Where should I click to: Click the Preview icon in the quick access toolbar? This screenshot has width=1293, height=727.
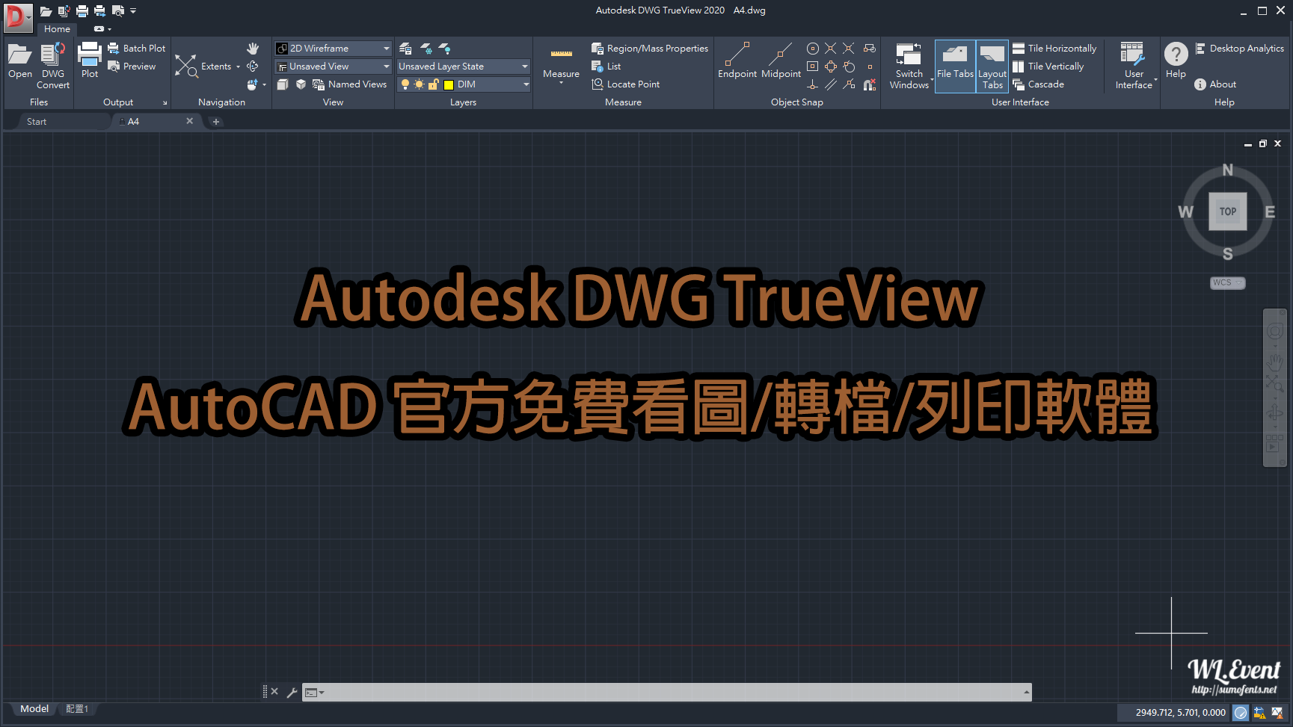[x=117, y=11]
